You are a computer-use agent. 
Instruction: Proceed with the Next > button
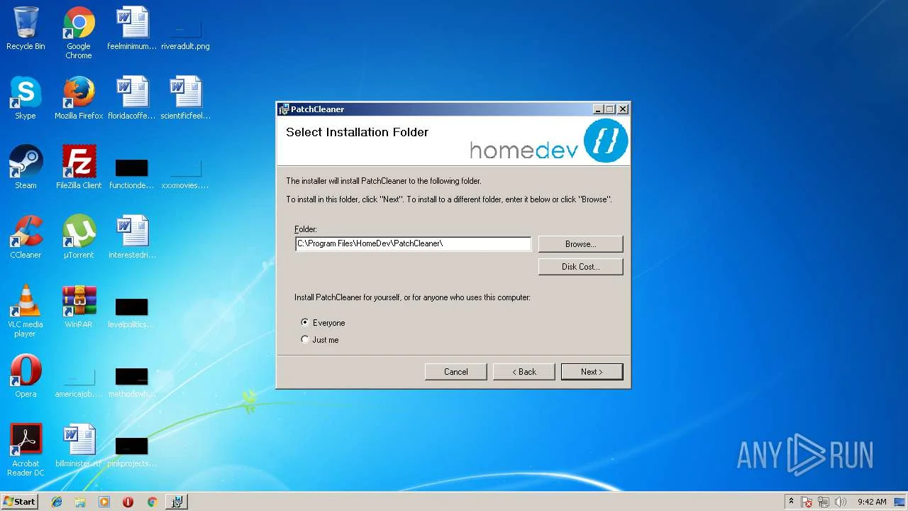592,371
